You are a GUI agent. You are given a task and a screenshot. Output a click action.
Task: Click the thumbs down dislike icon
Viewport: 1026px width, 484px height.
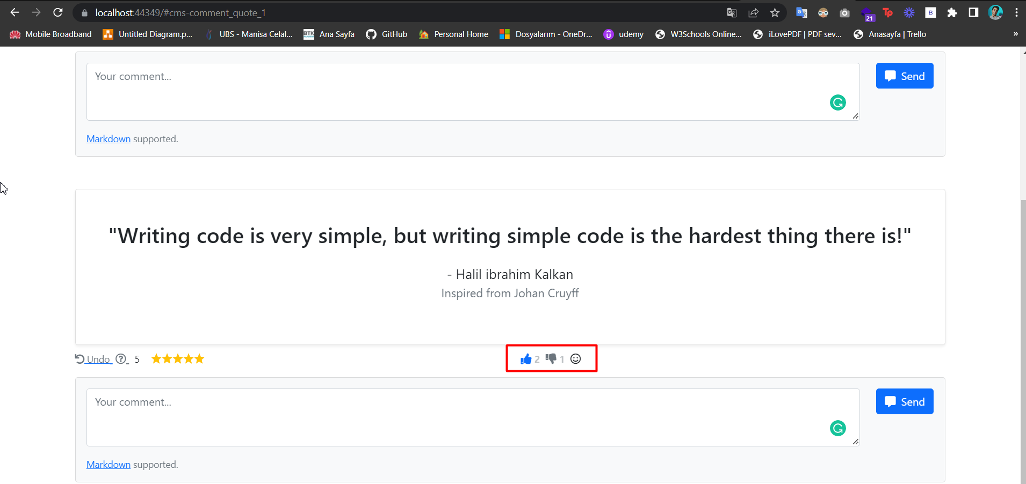tap(551, 358)
